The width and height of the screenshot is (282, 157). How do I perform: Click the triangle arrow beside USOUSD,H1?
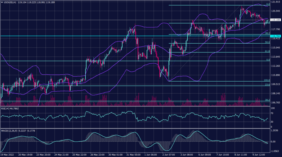pos(2,2)
